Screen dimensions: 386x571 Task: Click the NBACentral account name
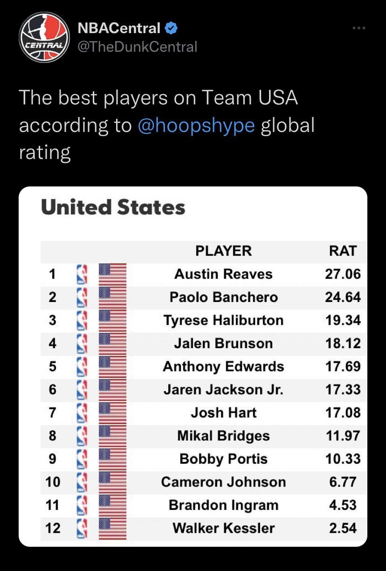119,28
